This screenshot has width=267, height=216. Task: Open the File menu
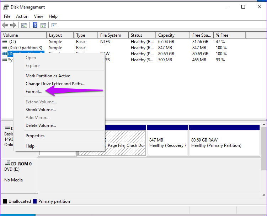coord(7,16)
